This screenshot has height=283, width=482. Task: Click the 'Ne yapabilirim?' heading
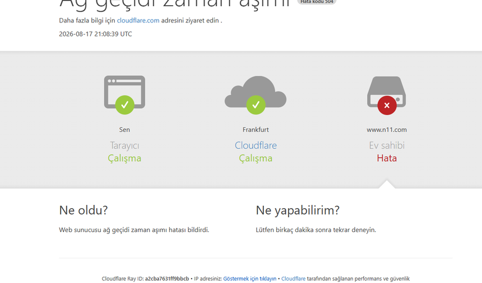298,211
